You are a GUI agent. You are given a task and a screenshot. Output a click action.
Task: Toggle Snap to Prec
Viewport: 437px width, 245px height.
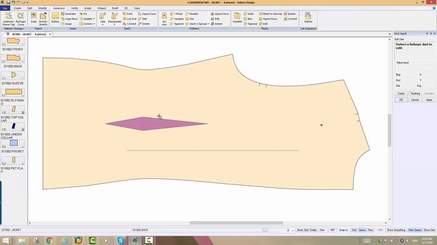click(x=370, y=230)
